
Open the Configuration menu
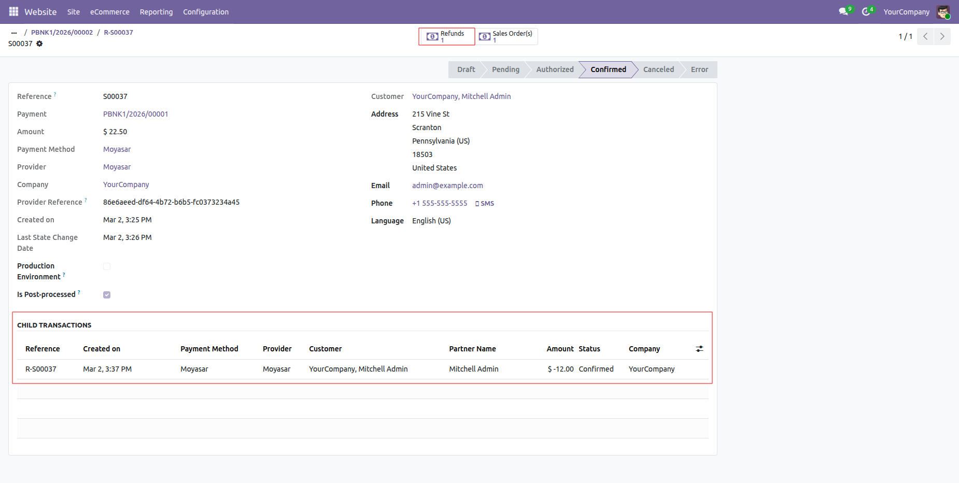point(205,11)
